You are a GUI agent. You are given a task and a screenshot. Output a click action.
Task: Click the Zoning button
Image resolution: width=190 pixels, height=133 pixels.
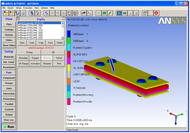29,52
